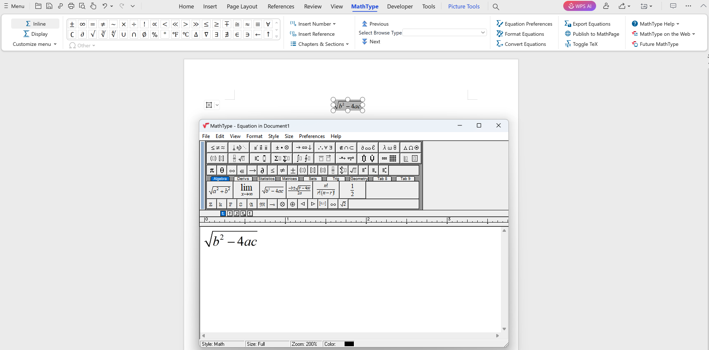Open the fraction and radical templates palette

pos(238,159)
